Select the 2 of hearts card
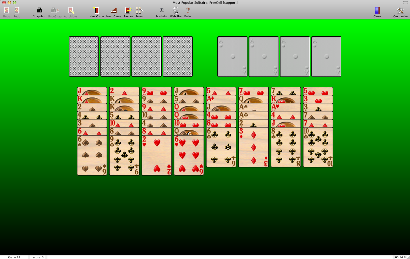Viewport: 410px width, 259px height. [157, 155]
